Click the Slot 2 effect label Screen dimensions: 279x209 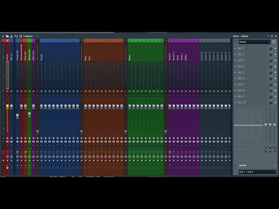point(241,55)
